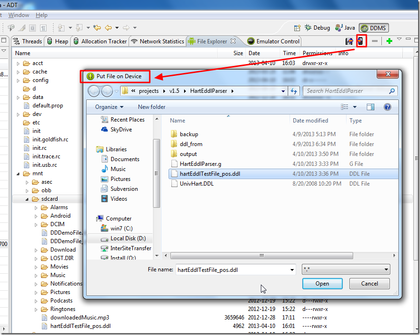Click the dialog's back navigation button
The image size is (420, 335).
[x=94, y=91]
